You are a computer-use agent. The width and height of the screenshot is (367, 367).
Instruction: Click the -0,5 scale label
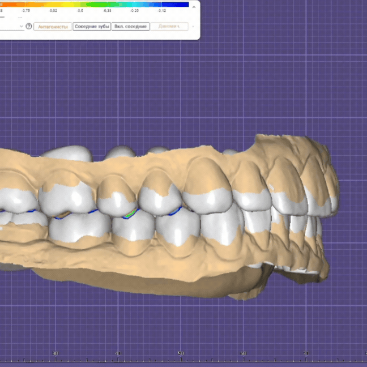(80, 11)
